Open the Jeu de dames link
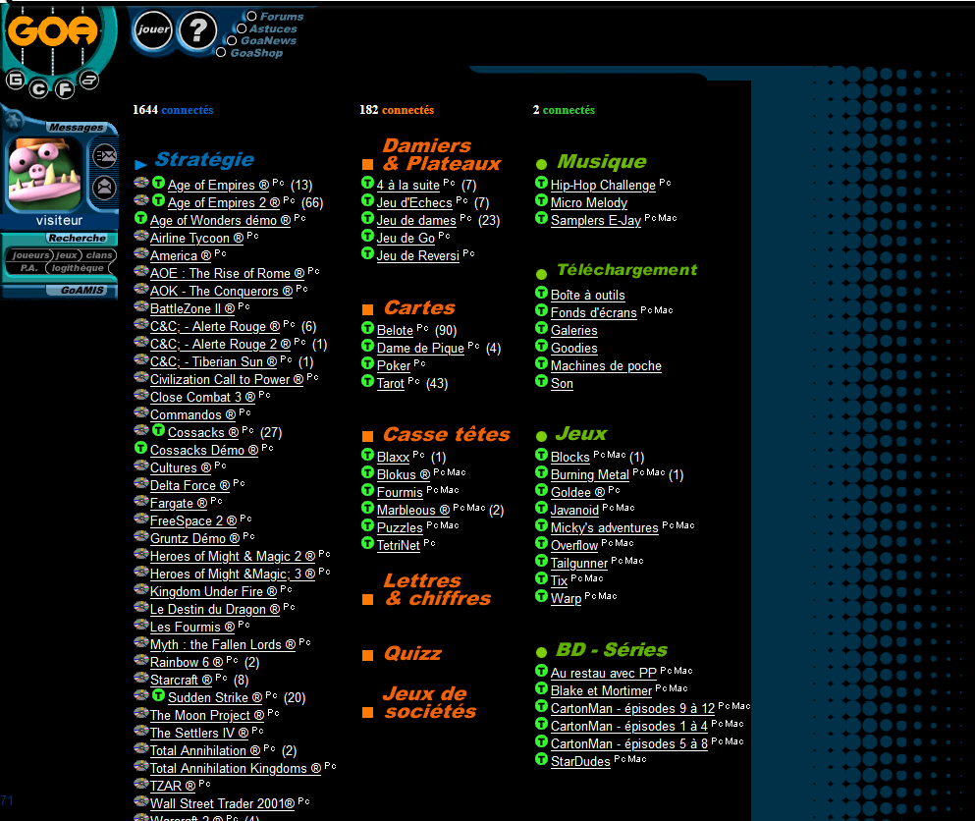975x821 pixels. click(416, 221)
